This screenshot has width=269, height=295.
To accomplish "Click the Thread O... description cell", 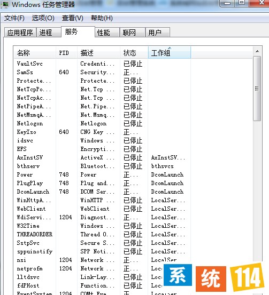I will tap(97, 234).
